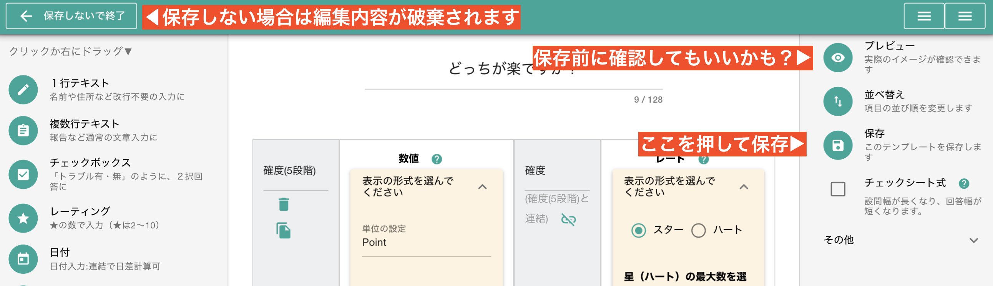993x286 pixels.
Task: Click the プレビュー label text
Action: tap(889, 46)
